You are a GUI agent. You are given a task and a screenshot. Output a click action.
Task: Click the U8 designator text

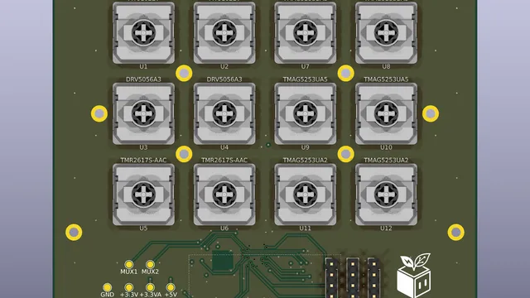[x=386, y=66]
